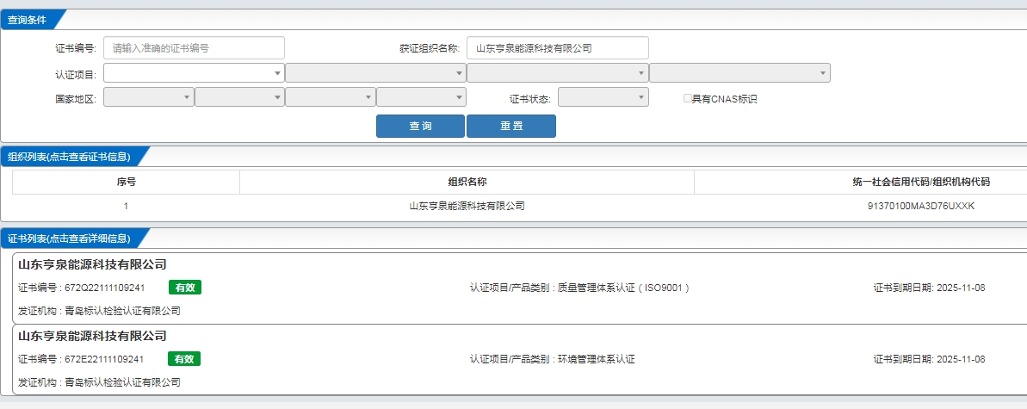Open the fourth 认证项目 dropdown
The width and height of the screenshot is (1027, 409).
point(739,72)
